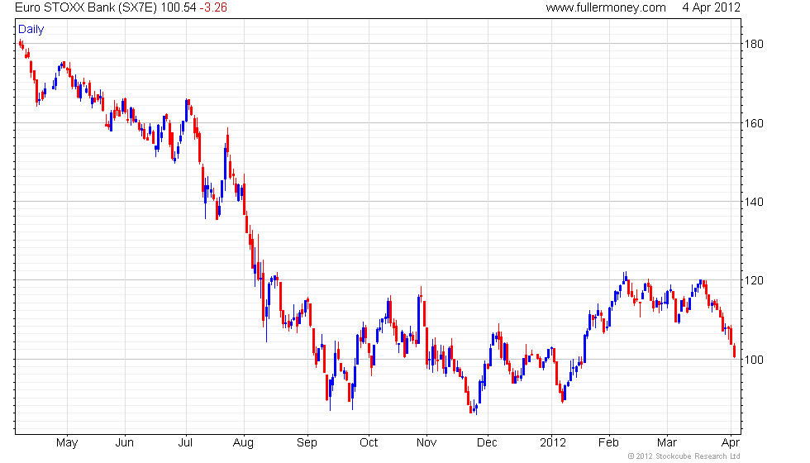
Task: Click the red change value -3.26
Action: 213,7
